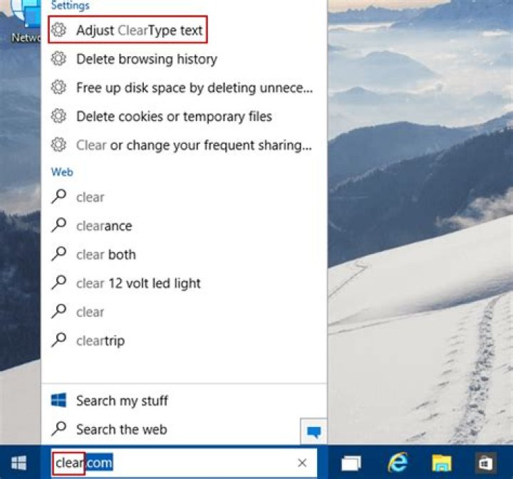This screenshot has height=479, width=513.
Task: Open Task View on the taskbar
Action: [351, 463]
